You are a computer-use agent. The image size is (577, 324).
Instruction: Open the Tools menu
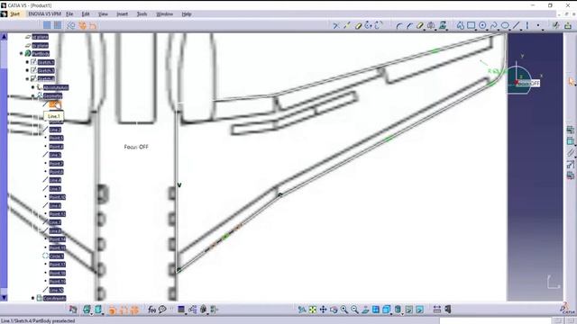[x=142, y=14]
